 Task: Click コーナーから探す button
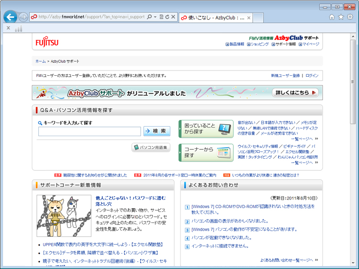tap(206, 152)
